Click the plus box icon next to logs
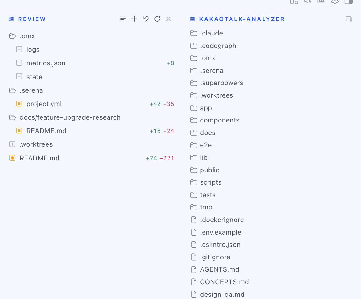Screen dimensions: 361x299 (x=19, y=49)
